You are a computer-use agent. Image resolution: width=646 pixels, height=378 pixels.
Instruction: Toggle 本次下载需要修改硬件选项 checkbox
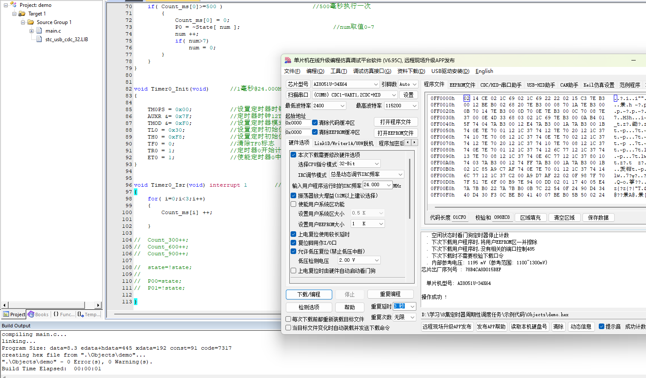point(294,155)
